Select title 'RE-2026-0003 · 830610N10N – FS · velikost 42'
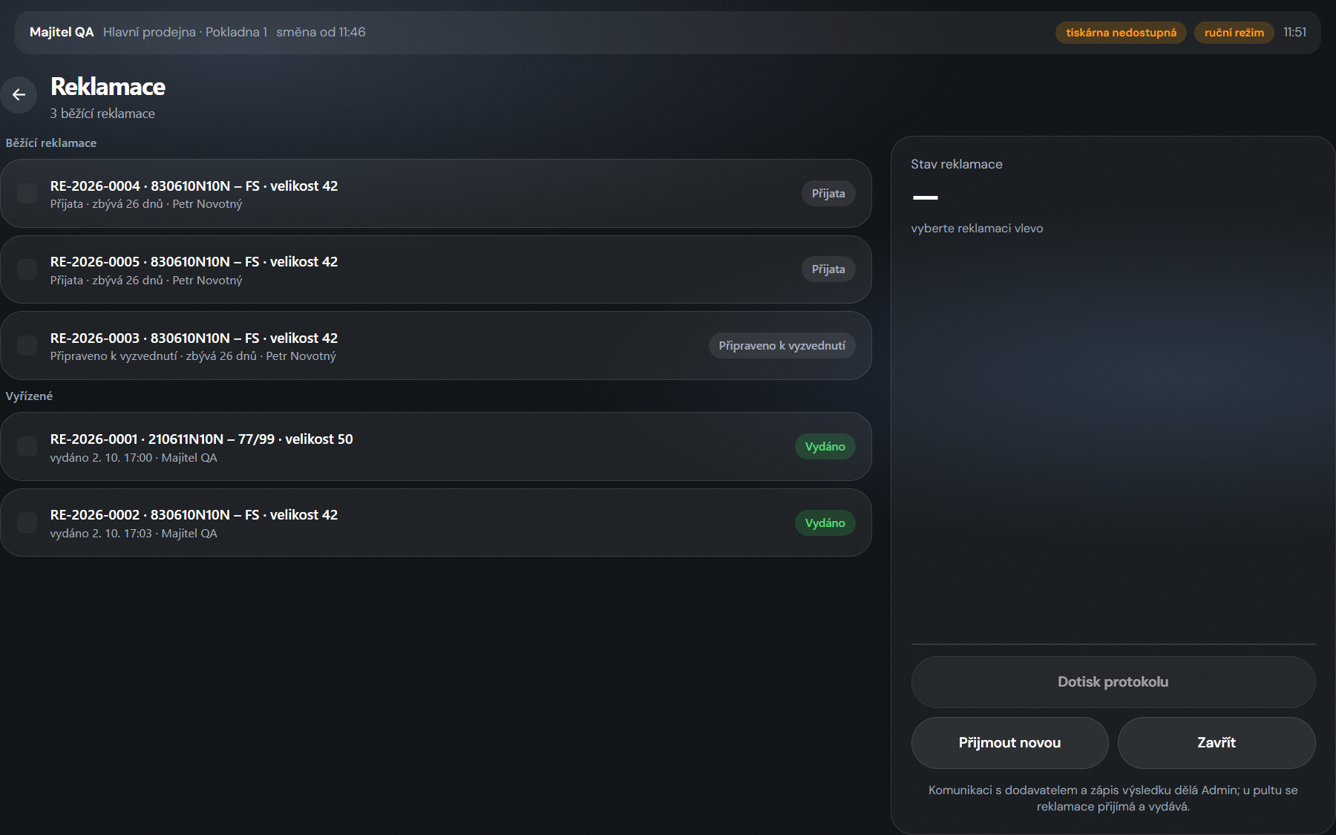The image size is (1336, 835). coord(194,338)
